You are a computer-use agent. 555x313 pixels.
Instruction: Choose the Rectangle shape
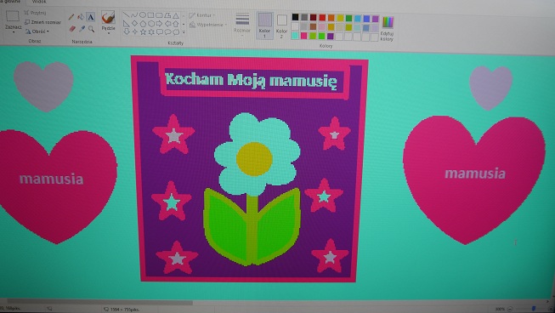150,14
